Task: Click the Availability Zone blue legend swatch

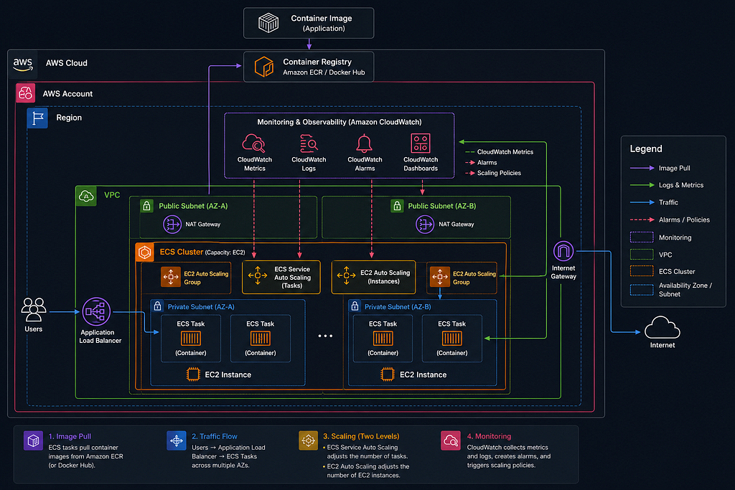Action: coord(642,290)
